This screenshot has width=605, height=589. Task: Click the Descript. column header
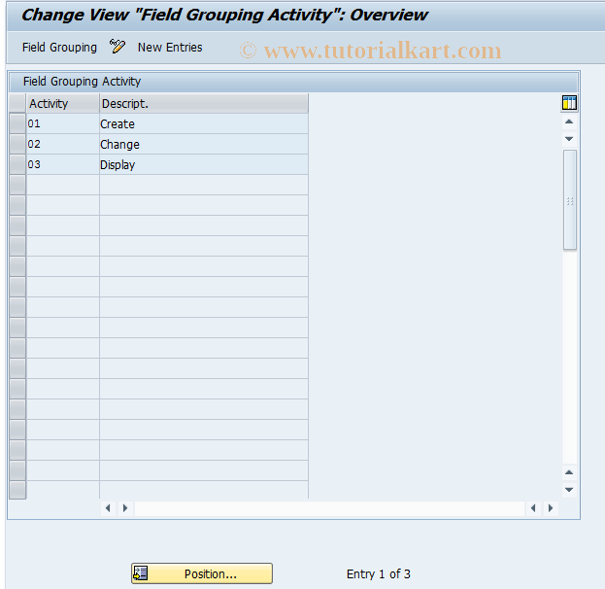coord(204,103)
